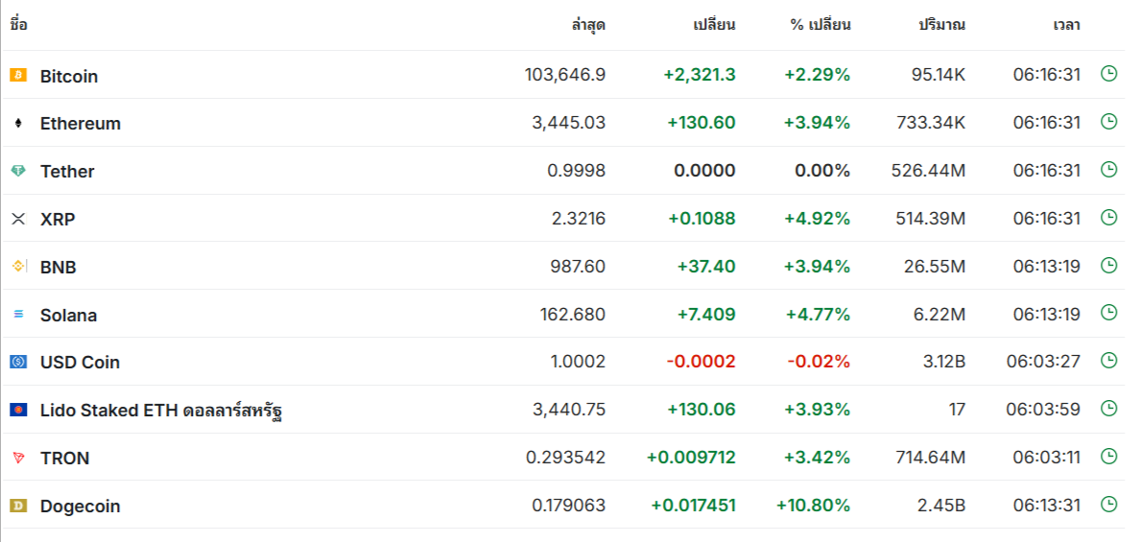Click the USD Coin logo icon
Image resolution: width=1141 pixels, height=542 pixels.
pos(18,362)
